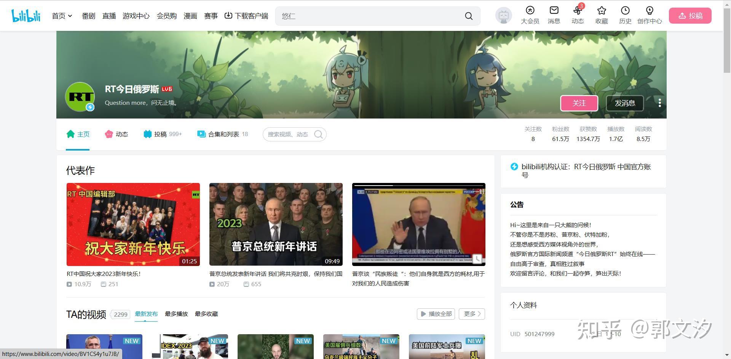
Task: Open title RT中国祝大家2023新年快乐!
Action: [104, 274]
